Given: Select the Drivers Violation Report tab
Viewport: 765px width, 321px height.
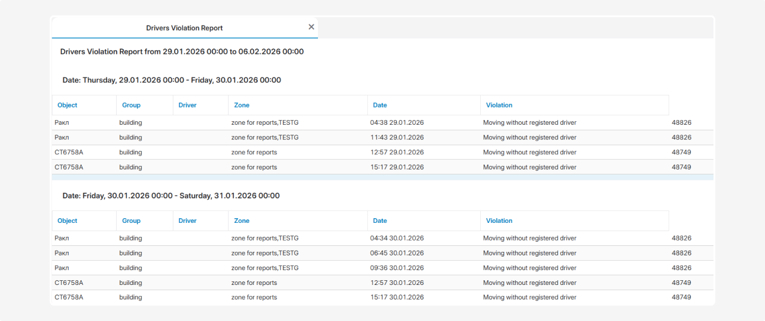Looking at the screenshot, I should pos(184,28).
